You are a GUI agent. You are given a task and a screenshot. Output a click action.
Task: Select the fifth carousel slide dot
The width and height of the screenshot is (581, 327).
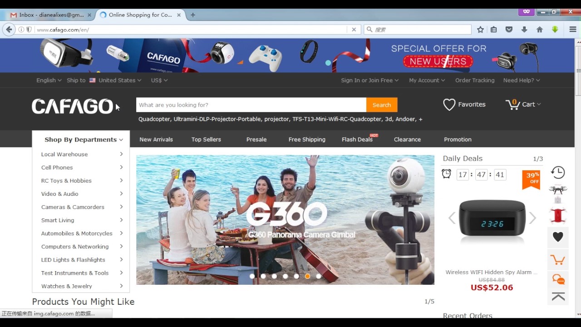(296, 276)
